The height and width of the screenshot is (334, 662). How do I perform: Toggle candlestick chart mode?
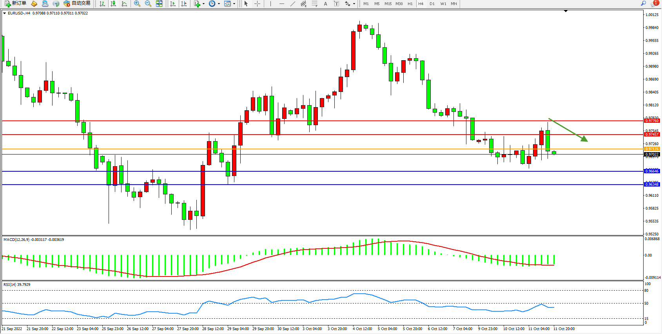tap(113, 4)
